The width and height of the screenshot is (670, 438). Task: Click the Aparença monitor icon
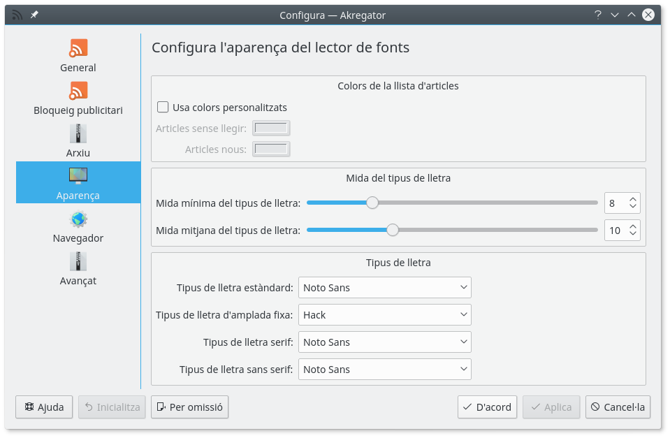[x=78, y=176]
